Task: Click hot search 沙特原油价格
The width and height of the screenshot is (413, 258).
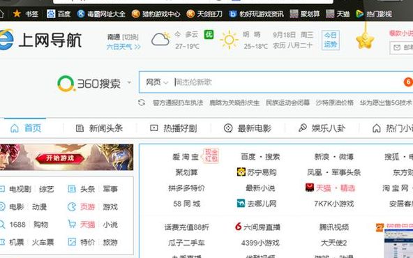Action: pos(335,103)
